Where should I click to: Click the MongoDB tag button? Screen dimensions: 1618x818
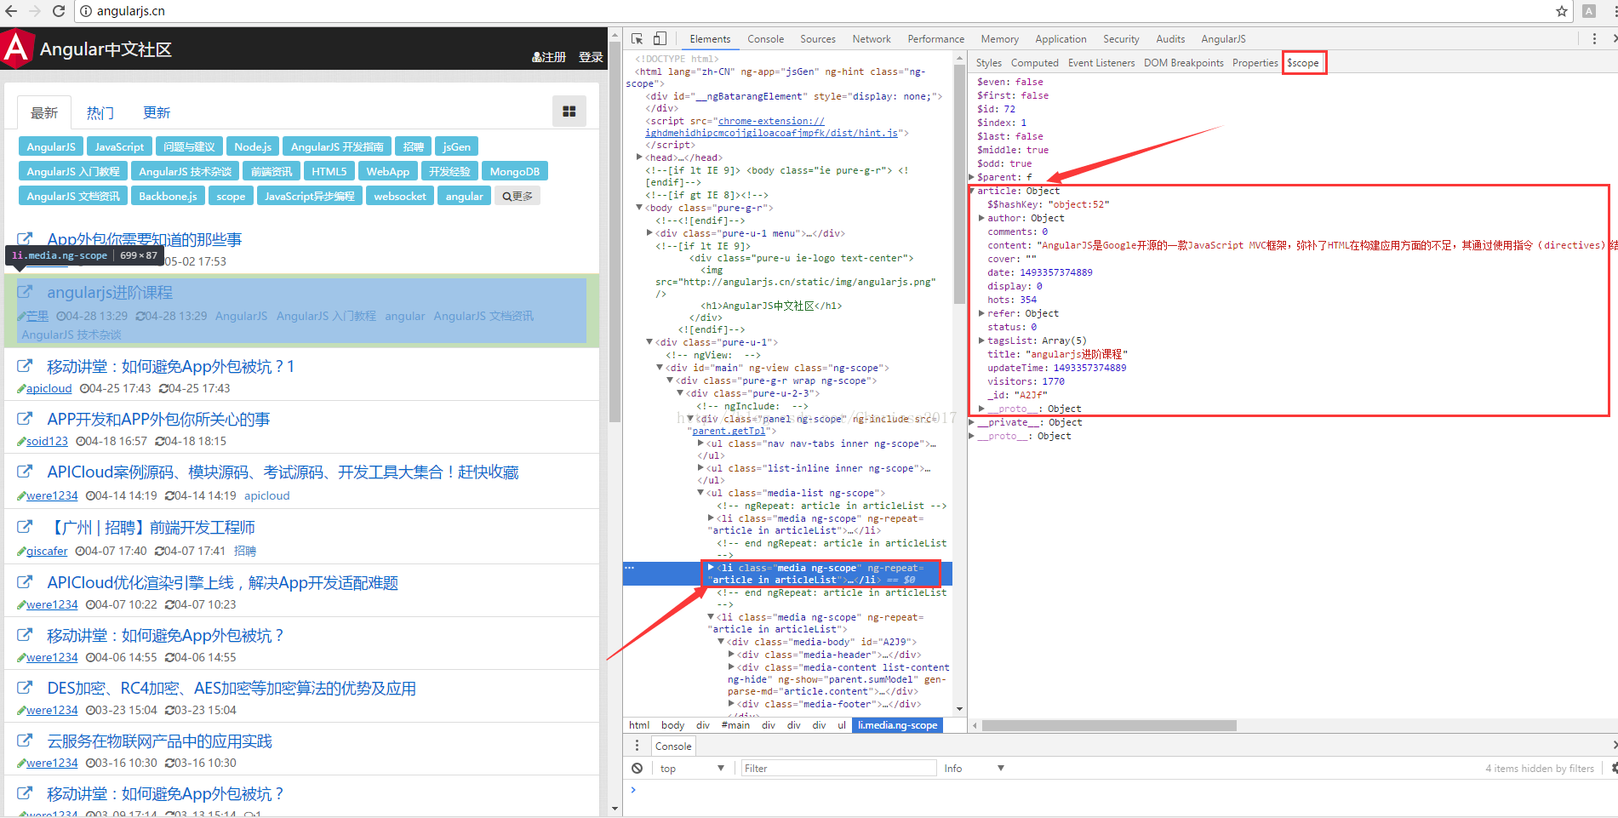515,171
